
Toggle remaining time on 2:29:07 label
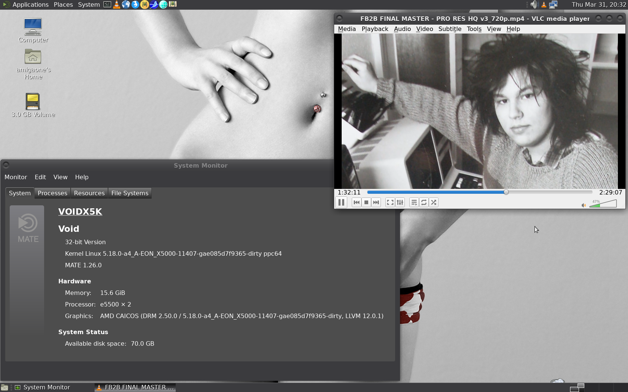tap(610, 192)
